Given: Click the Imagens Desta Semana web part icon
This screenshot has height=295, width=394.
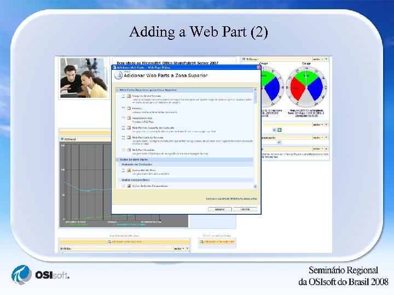Looking at the screenshot, I should (129, 96).
